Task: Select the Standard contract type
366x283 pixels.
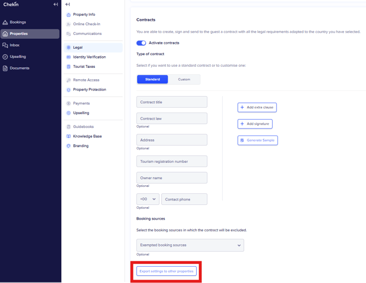Action: click(152, 79)
